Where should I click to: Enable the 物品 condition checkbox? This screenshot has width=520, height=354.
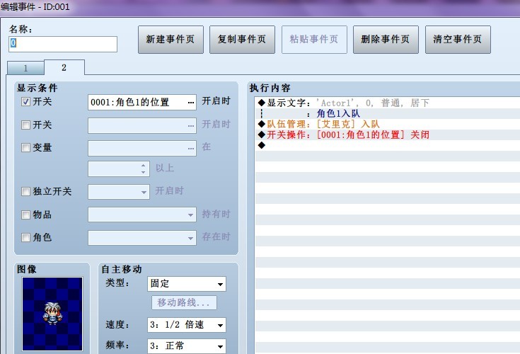25,215
